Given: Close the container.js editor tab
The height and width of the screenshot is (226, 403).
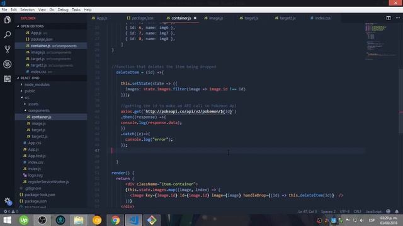Looking at the screenshot, I should (195, 18).
